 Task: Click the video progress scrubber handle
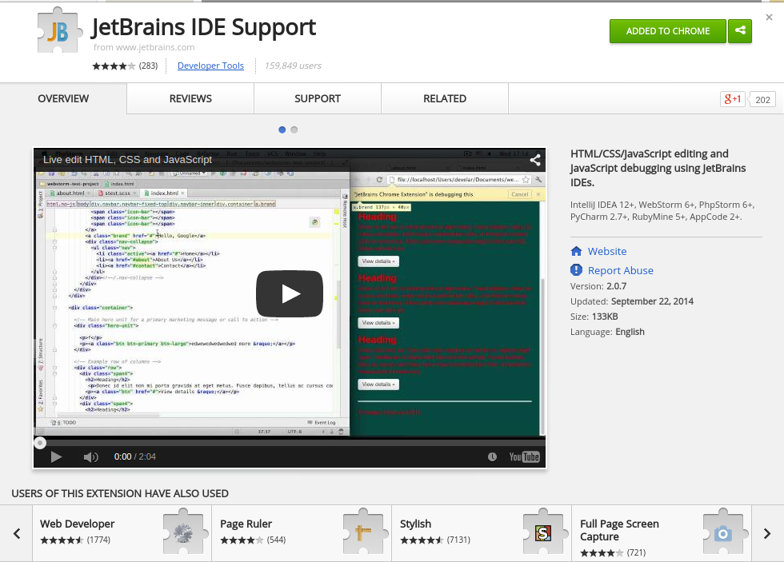tap(40, 443)
